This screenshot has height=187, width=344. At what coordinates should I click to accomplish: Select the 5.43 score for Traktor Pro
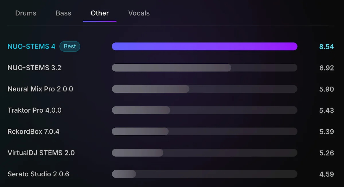coord(327,110)
